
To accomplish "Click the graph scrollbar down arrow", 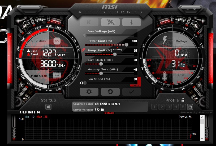I will (x=202, y=138).
